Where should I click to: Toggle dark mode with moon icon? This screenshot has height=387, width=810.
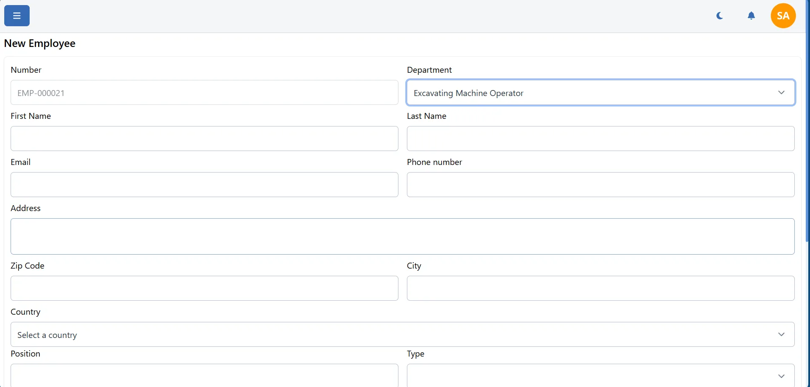719,16
